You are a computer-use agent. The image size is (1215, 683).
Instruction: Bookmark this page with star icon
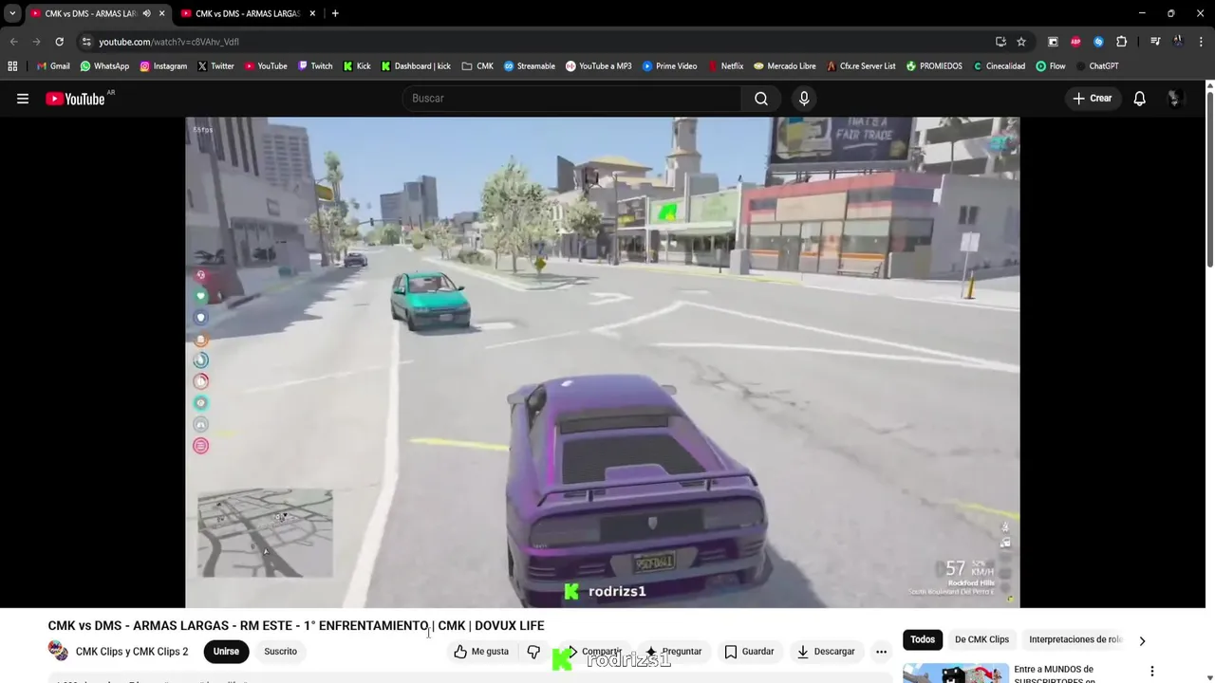pyautogui.click(x=1021, y=42)
